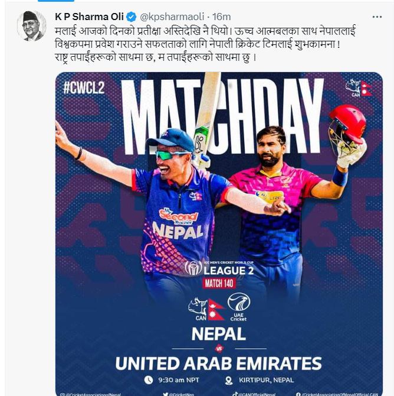Click the UAE Cricket falcon logo
The height and width of the screenshot is (396, 394).
(x=238, y=307)
